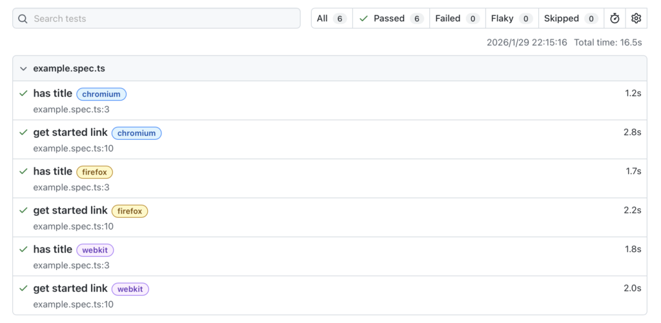Open the firefox has title test result

(x=53, y=171)
